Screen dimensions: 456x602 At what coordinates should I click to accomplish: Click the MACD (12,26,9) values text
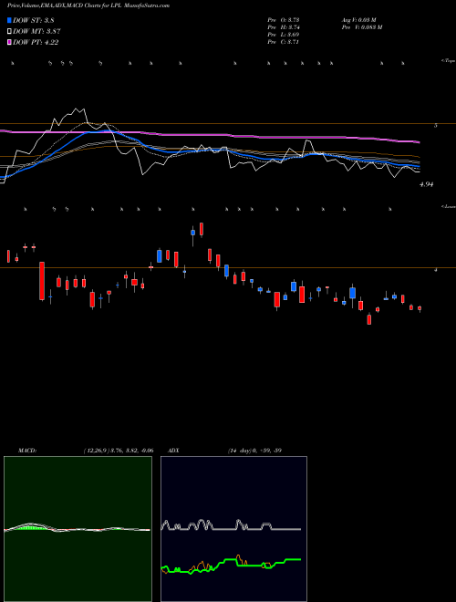coord(119,451)
